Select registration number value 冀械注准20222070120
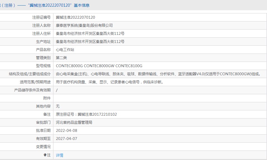 tap(75, 17)
